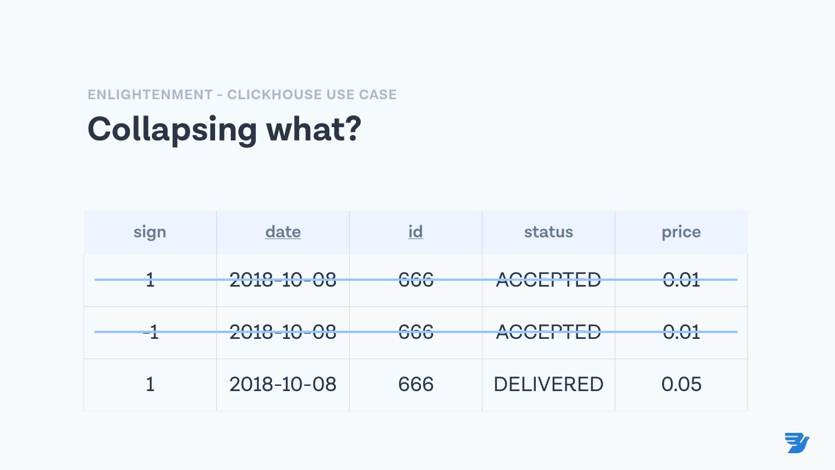Click the blue bird logo icon
835x470 pixels.
click(x=797, y=443)
